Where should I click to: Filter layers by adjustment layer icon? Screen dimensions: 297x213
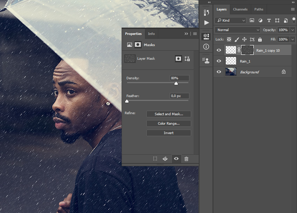(x=260, y=21)
